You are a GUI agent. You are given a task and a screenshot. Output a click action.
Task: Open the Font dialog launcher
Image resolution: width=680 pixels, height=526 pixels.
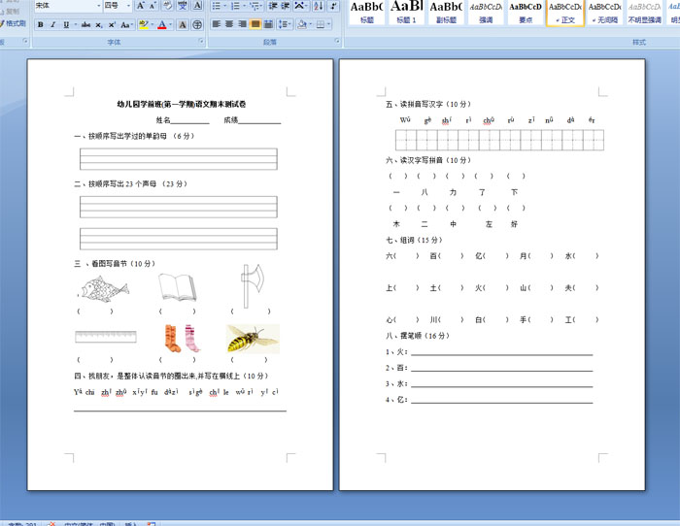point(201,41)
